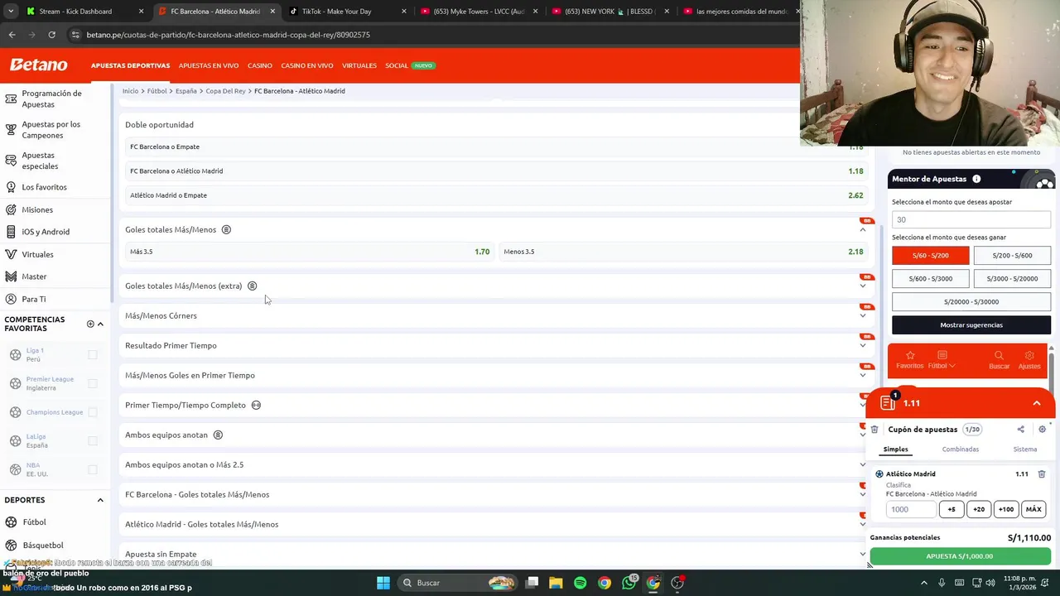Select the S/600 - S/3000 winnings range

[930, 279]
